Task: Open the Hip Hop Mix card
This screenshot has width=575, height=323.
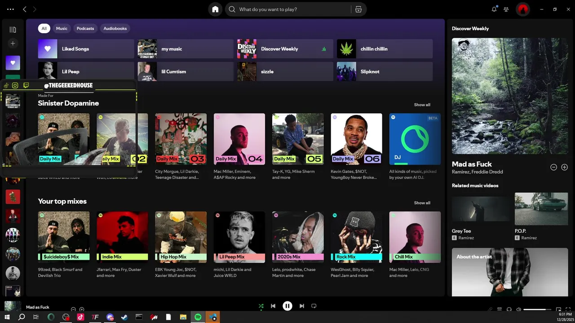Action: coord(181,245)
